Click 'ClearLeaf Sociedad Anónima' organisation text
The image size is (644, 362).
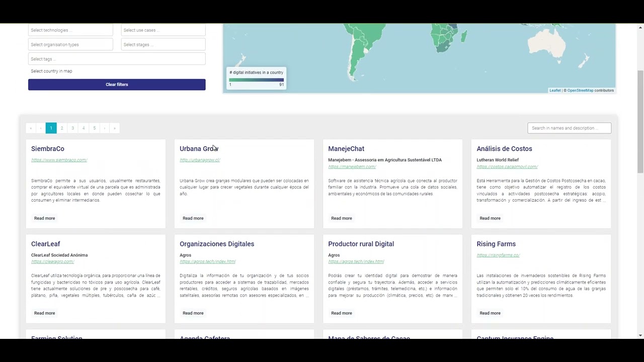pyautogui.click(x=59, y=255)
